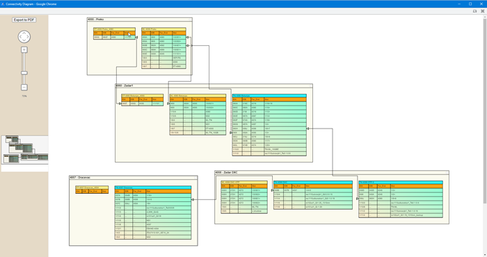Click the zoom slider handle
Viewport: 487px width, 257px height.
pyautogui.click(x=24, y=73)
